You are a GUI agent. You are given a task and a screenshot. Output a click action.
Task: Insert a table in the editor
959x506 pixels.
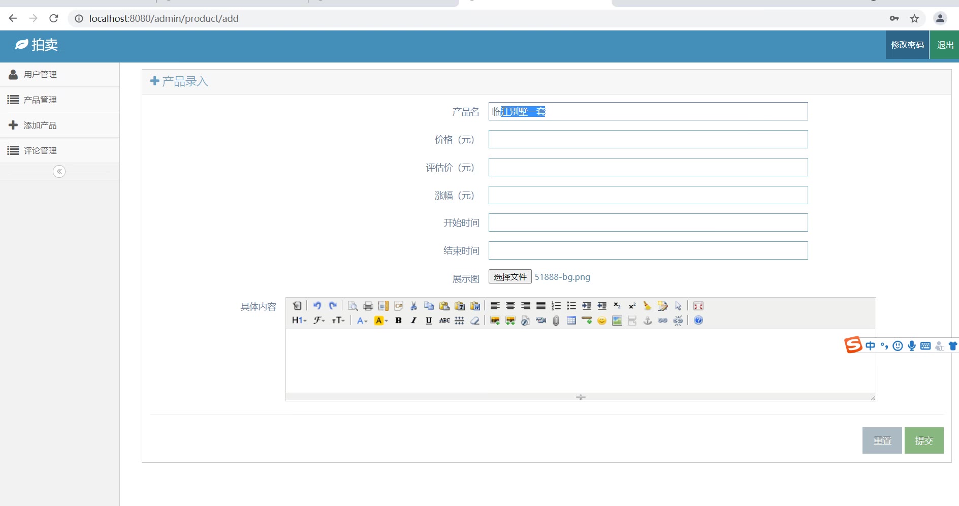(x=571, y=321)
